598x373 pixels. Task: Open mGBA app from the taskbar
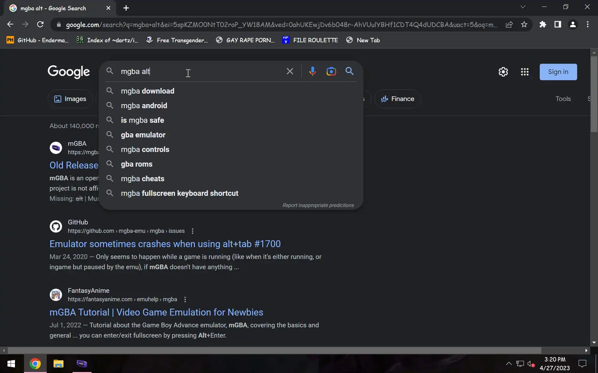point(82,363)
